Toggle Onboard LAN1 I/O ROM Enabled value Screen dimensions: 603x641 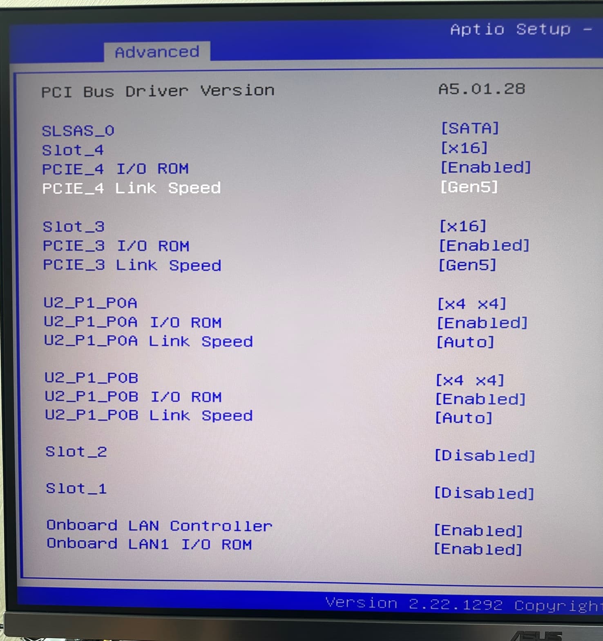click(478, 549)
